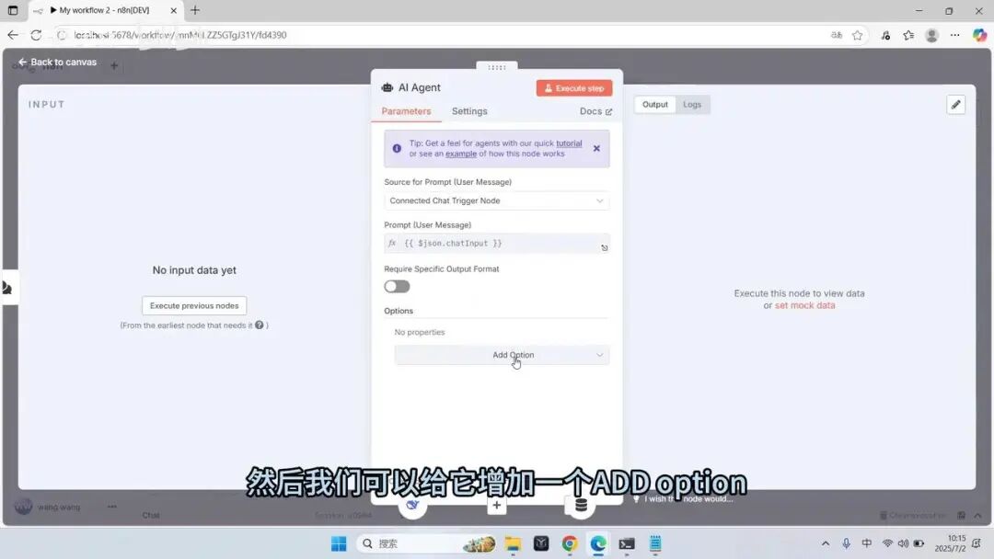This screenshot has height=559, width=994.
Task: Open a new browser tab
Action: pyautogui.click(x=195, y=10)
